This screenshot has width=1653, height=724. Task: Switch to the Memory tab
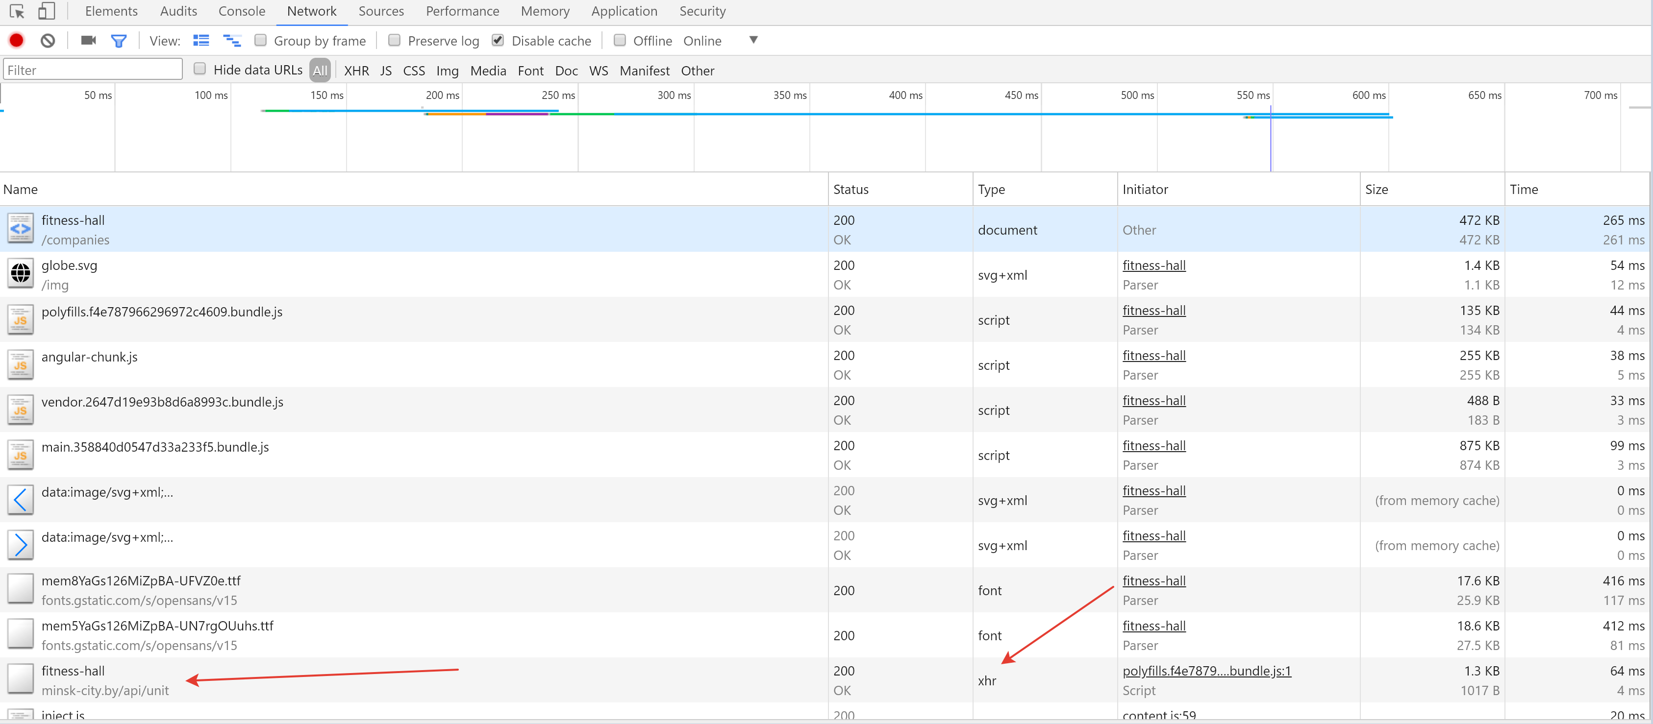click(545, 12)
